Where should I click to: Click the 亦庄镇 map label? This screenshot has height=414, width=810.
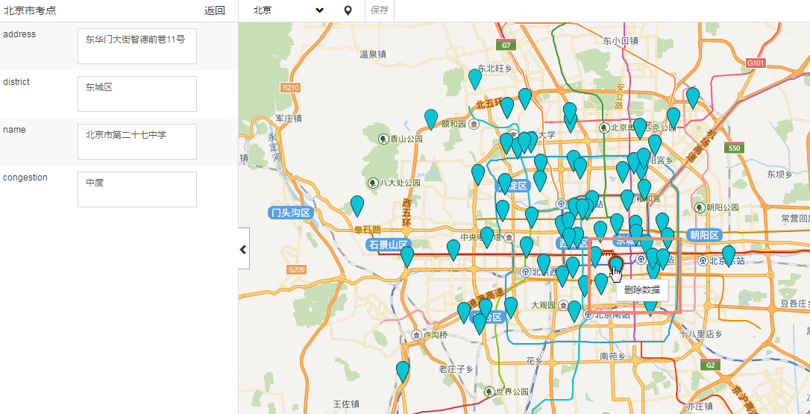700,406
